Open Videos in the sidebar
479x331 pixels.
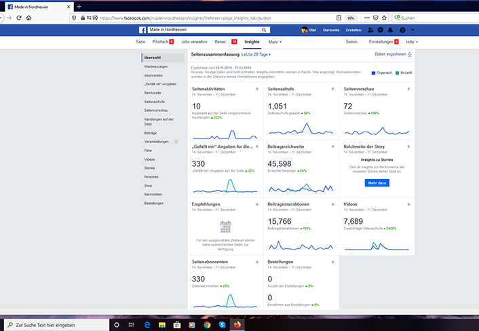tap(149, 159)
